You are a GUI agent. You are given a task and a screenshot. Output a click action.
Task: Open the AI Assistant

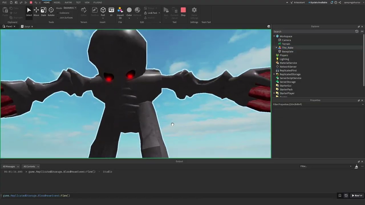pyautogui.click(x=297, y=3)
